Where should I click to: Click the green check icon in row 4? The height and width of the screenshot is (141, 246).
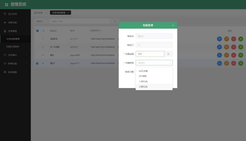(x=241, y=63)
